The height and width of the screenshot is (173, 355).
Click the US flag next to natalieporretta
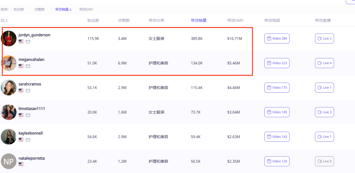[x=21, y=164]
